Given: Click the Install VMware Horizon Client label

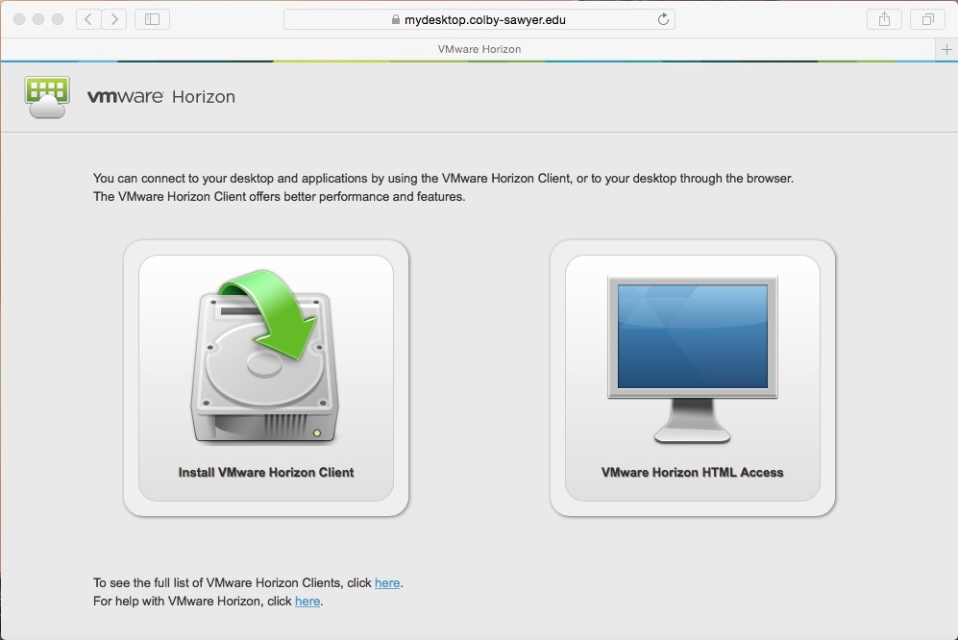Looking at the screenshot, I should [265, 472].
